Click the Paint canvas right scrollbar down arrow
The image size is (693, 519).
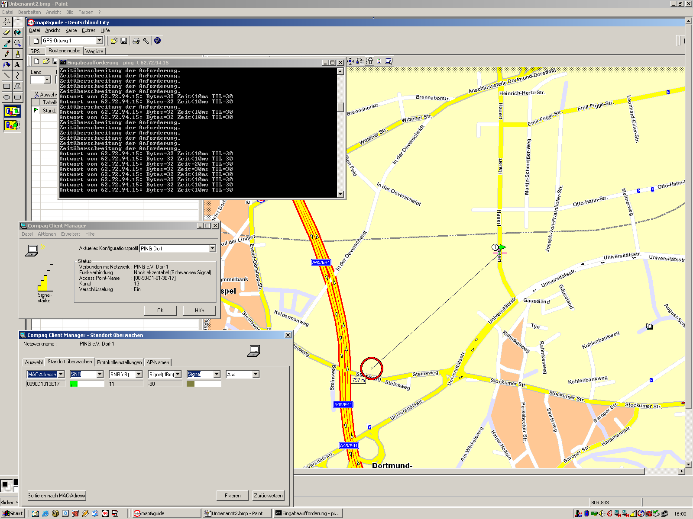[x=688, y=464]
